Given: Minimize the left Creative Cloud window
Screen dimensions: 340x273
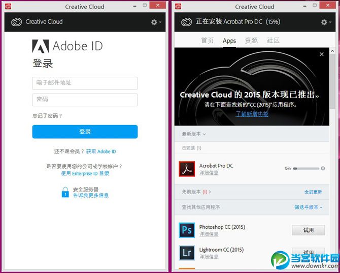Looking at the screenshot, I should 135,6.
